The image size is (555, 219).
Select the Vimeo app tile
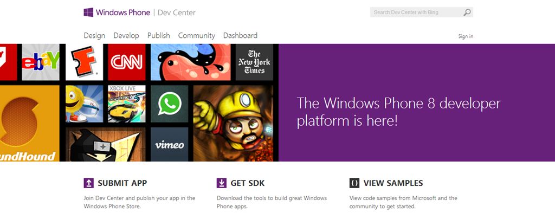click(x=169, y=144)
